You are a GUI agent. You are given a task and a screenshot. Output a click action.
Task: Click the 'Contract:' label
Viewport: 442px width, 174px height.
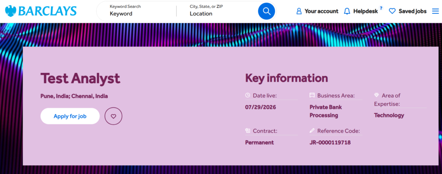click(265, 131)
